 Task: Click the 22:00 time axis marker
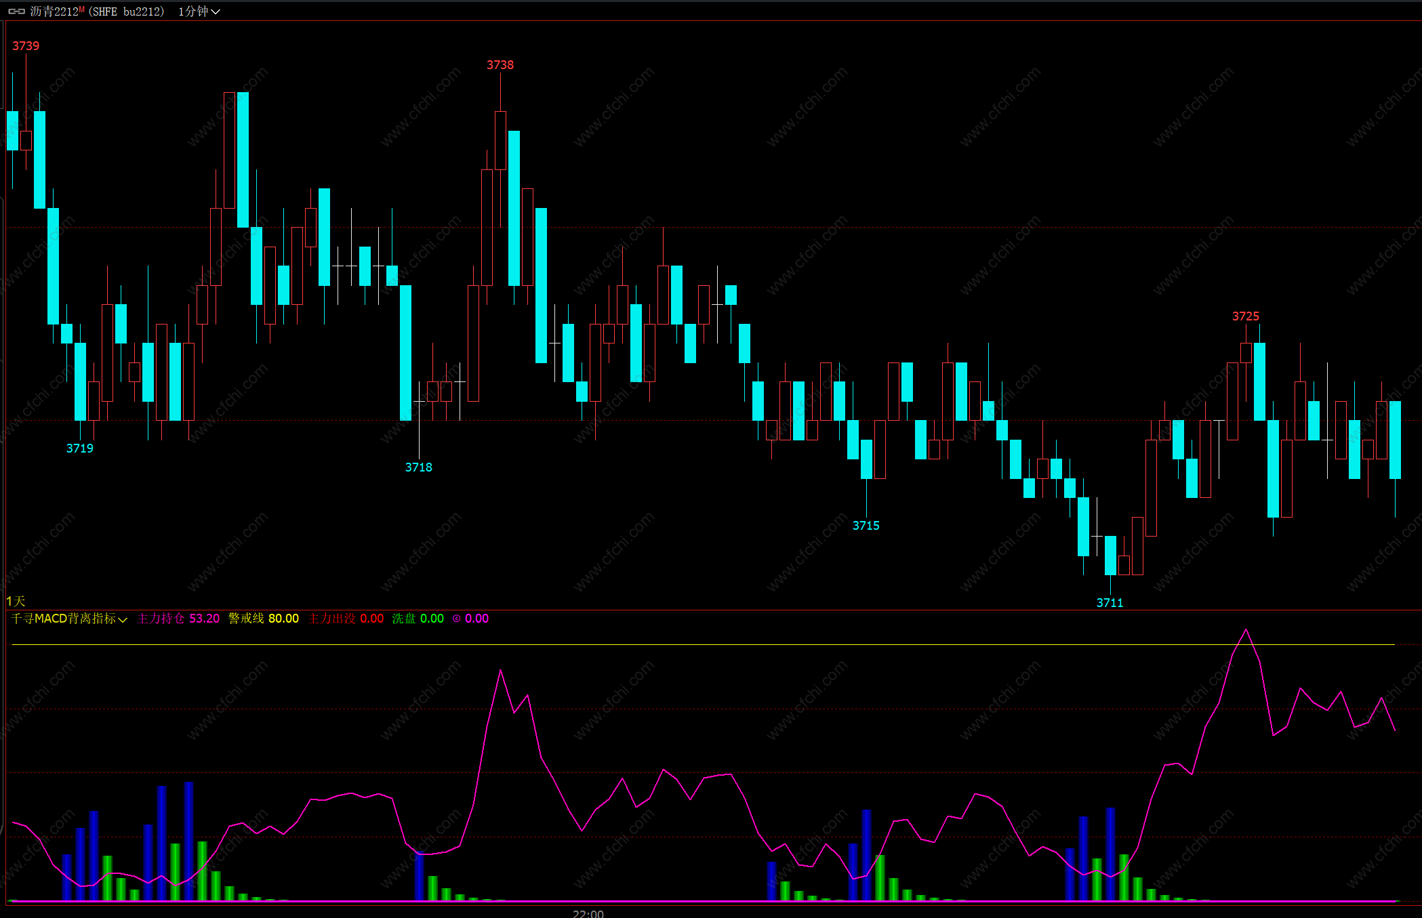click(x=588, y=913)
